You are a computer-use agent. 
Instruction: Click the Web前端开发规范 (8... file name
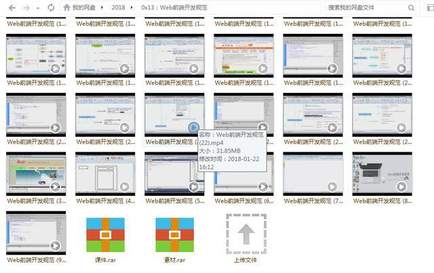[x=382, y=201]
